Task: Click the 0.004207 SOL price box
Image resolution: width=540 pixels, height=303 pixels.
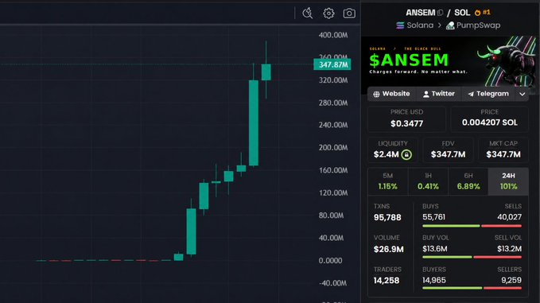Action: coord(489,119)
